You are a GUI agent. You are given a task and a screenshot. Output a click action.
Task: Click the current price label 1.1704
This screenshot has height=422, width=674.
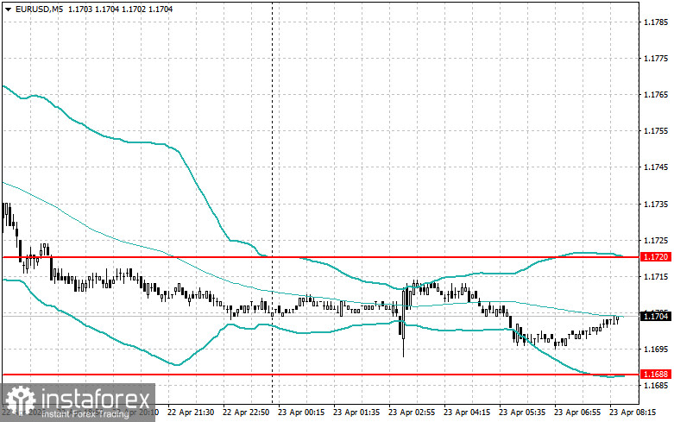656,317
